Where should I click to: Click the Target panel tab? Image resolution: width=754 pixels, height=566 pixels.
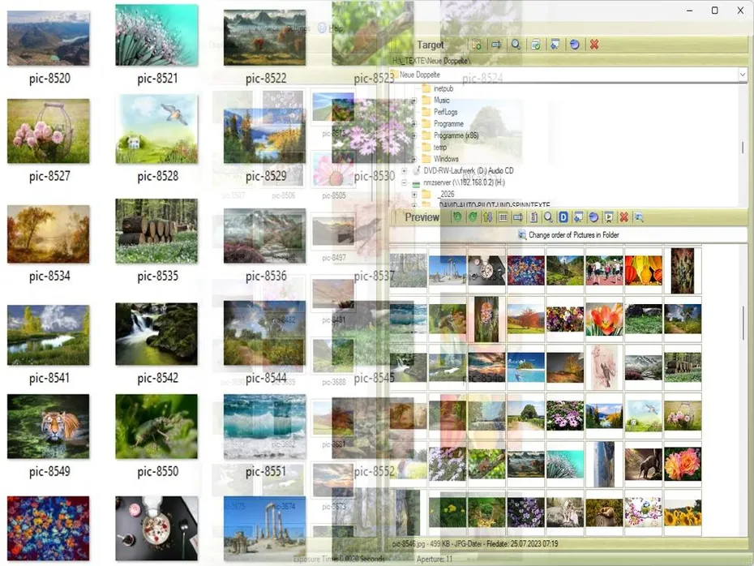click(431, 45)
